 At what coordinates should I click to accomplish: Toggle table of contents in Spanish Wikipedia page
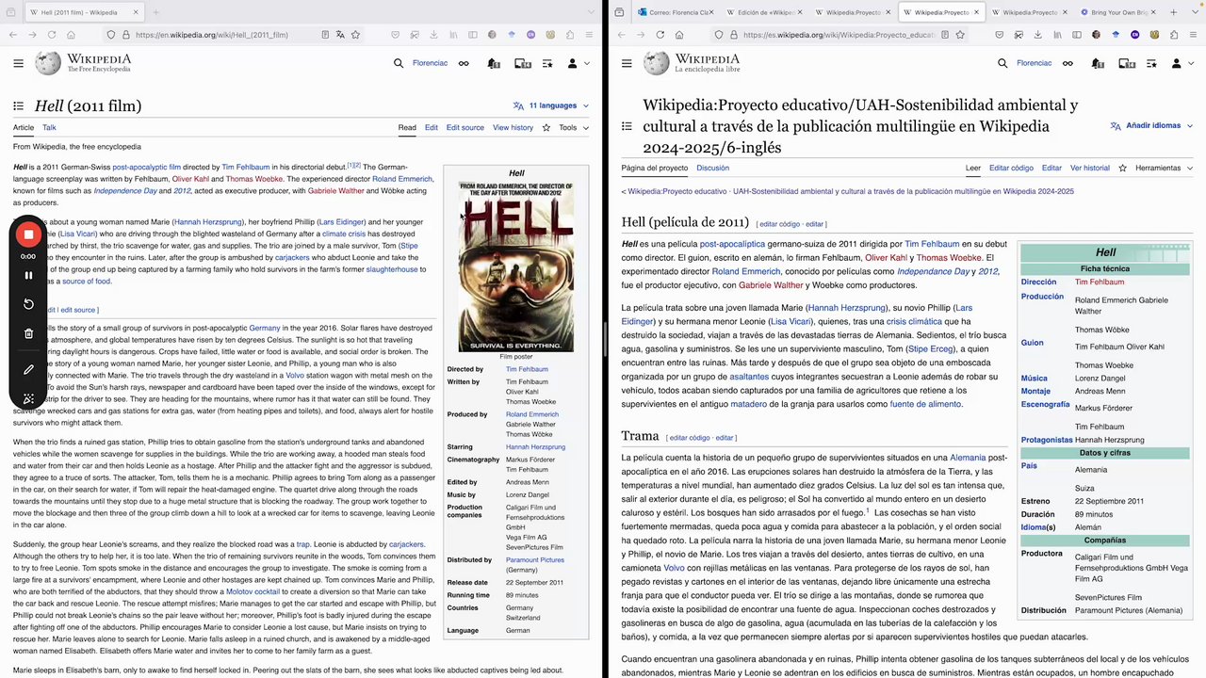pyautogui.click(x=627, y=125)
